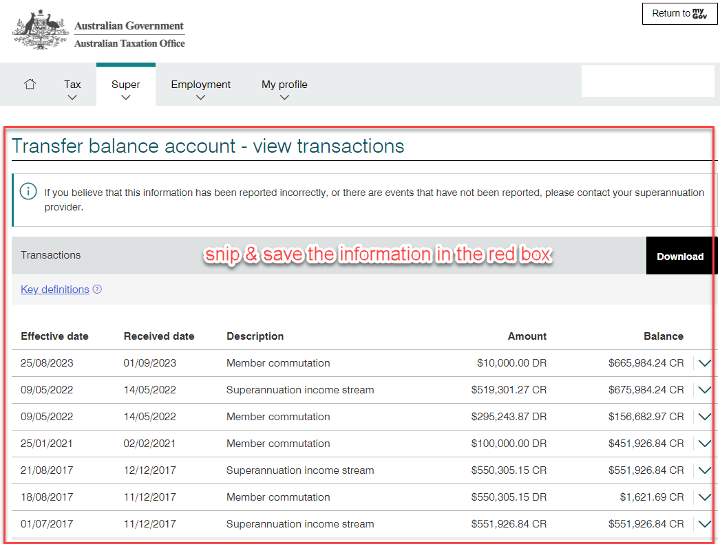Expand the Member commutation row dated 25/01/2021
Screen dimensions: 720x544
(704, 444)
